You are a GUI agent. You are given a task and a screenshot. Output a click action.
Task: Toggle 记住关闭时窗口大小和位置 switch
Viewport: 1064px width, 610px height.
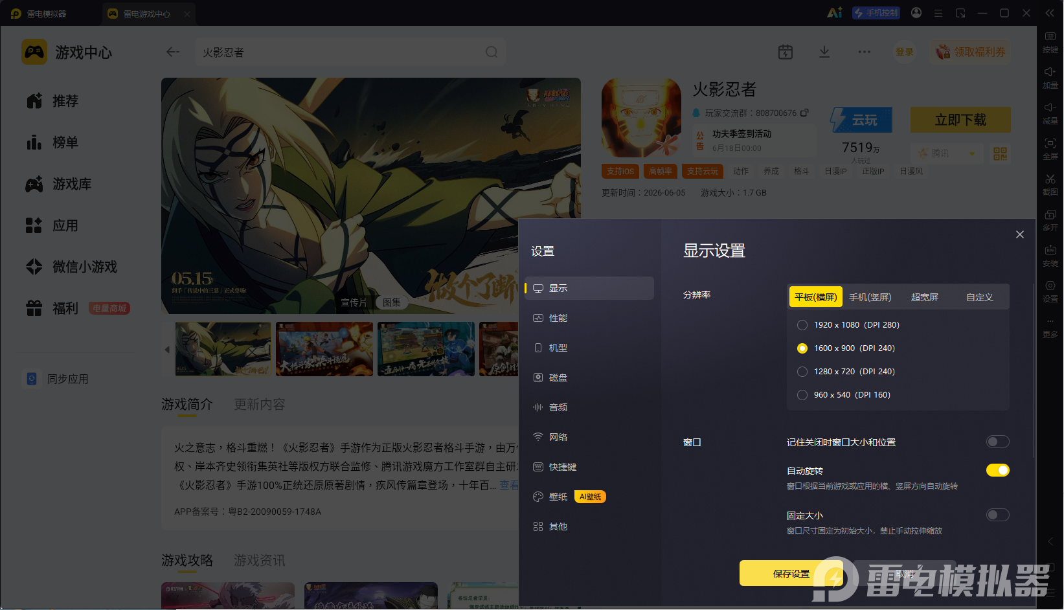tap(998, 442)
